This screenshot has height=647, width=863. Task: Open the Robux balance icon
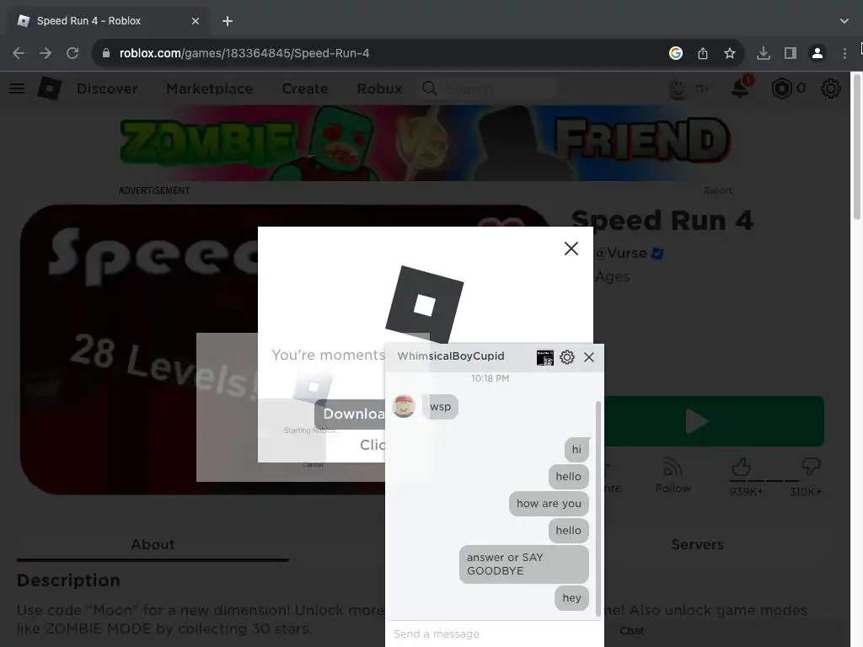coord(781,88)
